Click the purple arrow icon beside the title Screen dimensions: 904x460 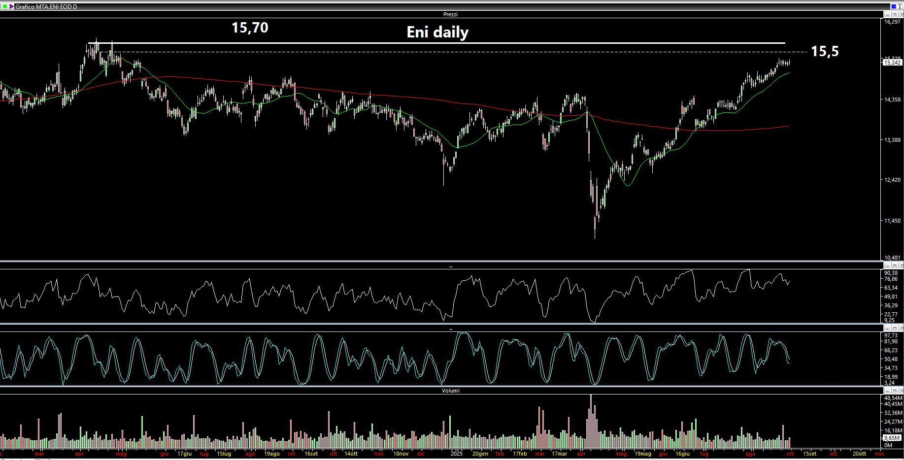pyautogui.click(x=11, y=6)
